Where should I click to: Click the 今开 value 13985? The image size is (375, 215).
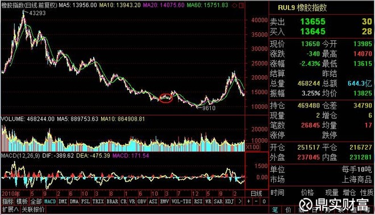(x=363, y=44)
